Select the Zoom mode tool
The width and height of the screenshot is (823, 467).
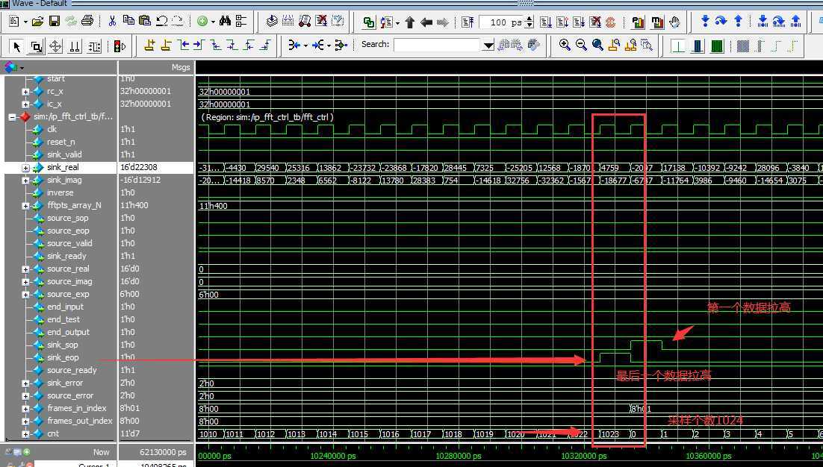point(36,47)
